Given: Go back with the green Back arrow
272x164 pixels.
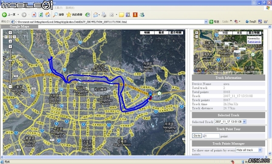Looking at the screenshot, I should [5, 14].
